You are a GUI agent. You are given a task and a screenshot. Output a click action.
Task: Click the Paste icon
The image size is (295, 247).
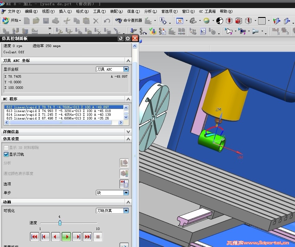pos(86,21)
